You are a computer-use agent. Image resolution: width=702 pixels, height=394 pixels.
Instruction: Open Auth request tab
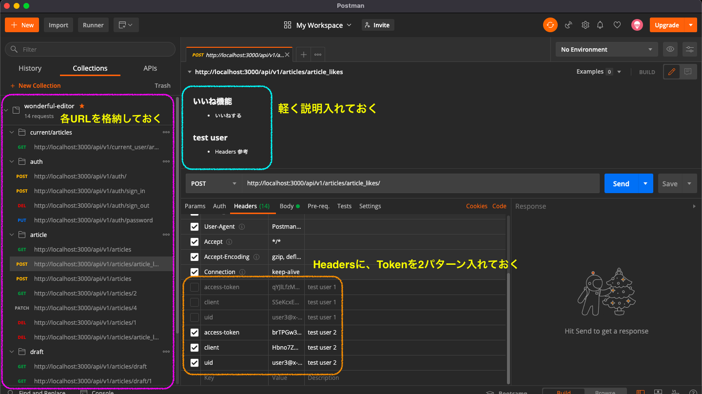click(219, 206)
